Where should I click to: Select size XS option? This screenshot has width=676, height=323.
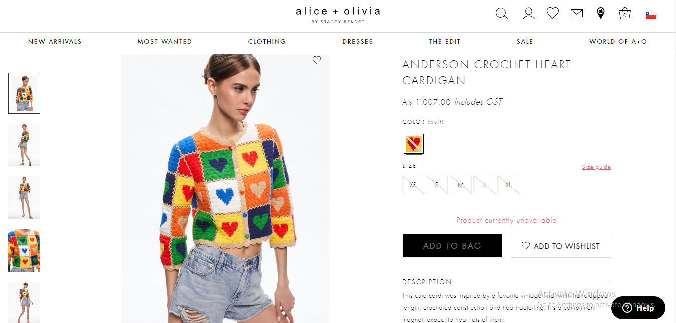click(413, 185)
